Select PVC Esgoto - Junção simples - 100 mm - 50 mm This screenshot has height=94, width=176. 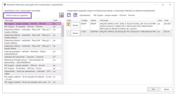[x=33, y=65]
